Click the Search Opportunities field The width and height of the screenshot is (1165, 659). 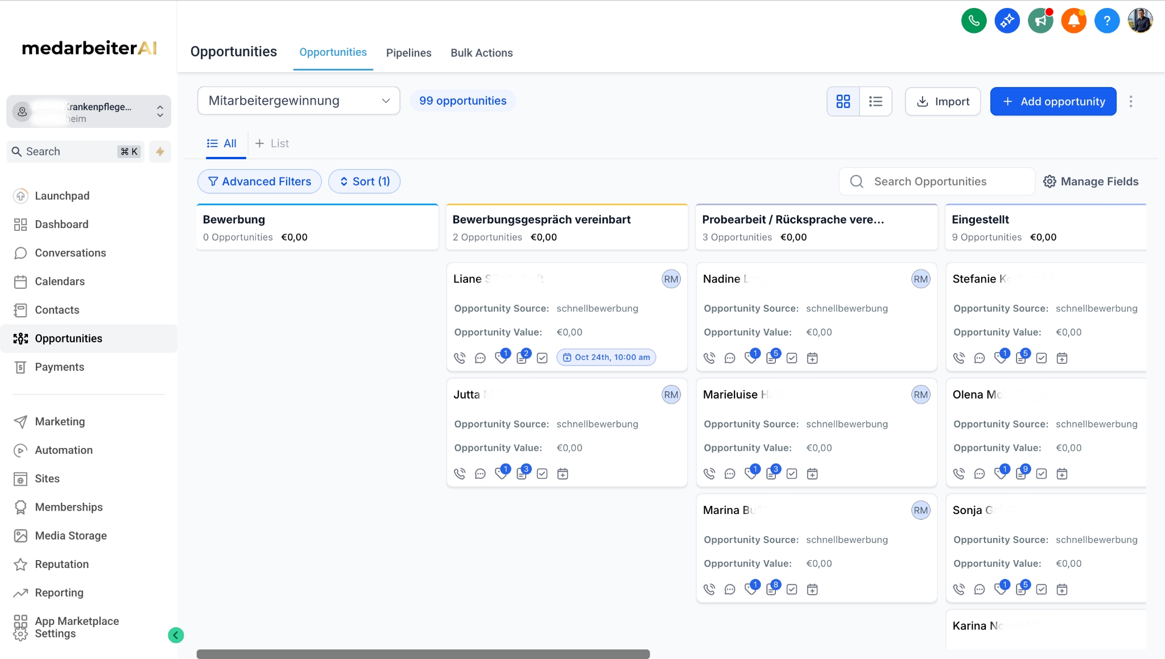936,181
